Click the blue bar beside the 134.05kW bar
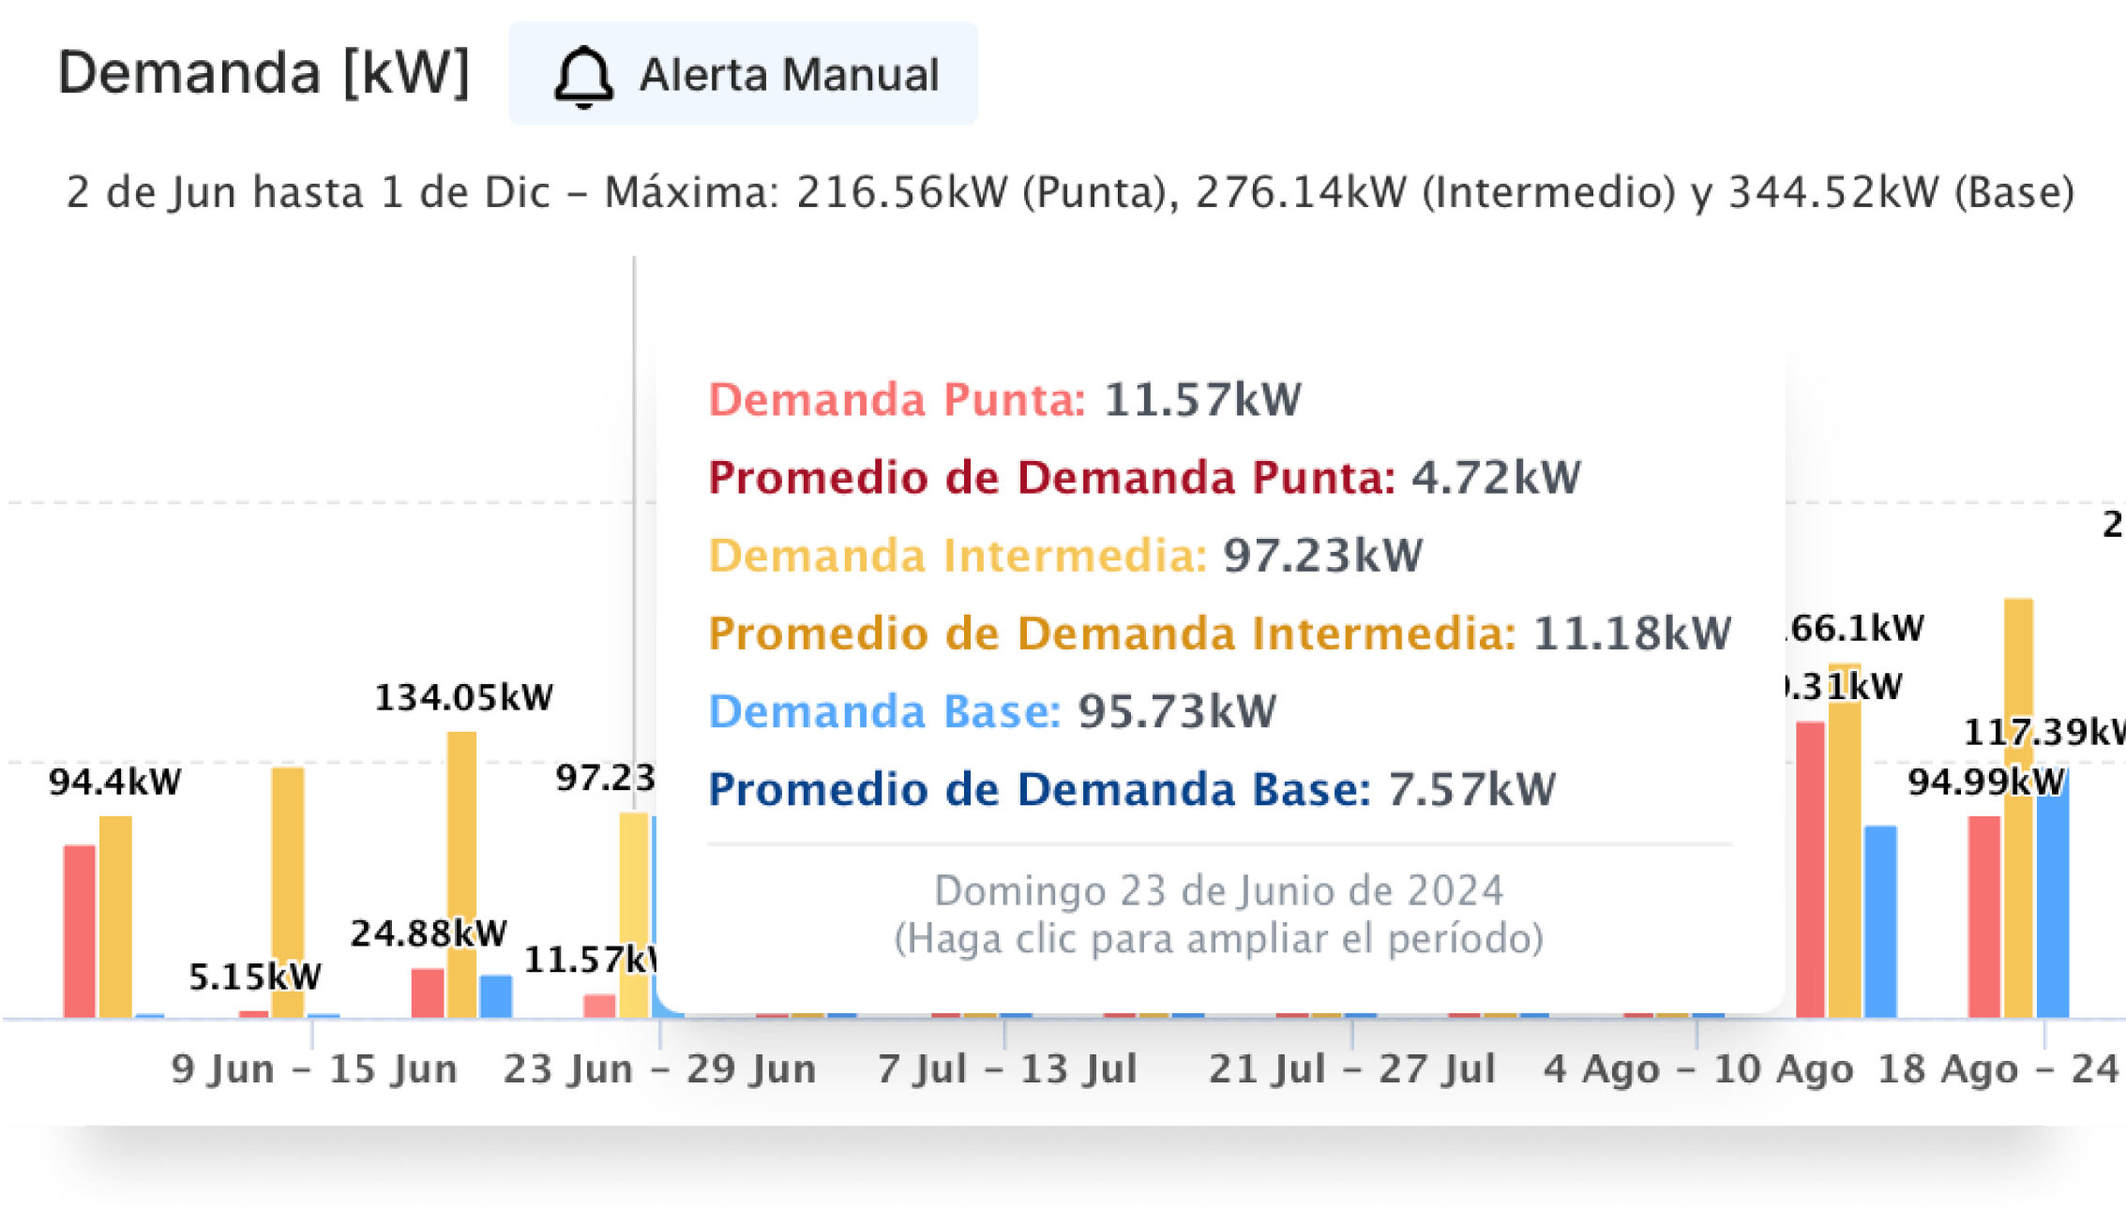 496,996
